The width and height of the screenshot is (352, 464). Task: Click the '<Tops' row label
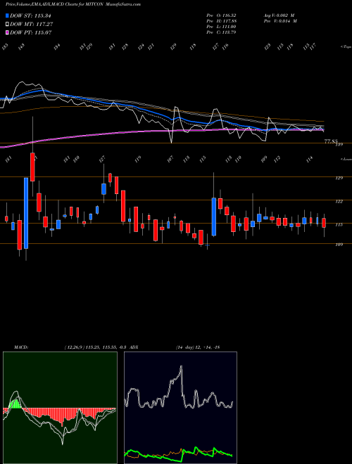[346, 47]
